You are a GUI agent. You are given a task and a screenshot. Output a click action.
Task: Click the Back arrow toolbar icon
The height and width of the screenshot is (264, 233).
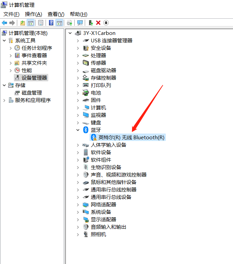point(4,23)
